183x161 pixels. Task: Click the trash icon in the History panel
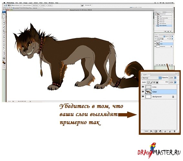[171, 31]
